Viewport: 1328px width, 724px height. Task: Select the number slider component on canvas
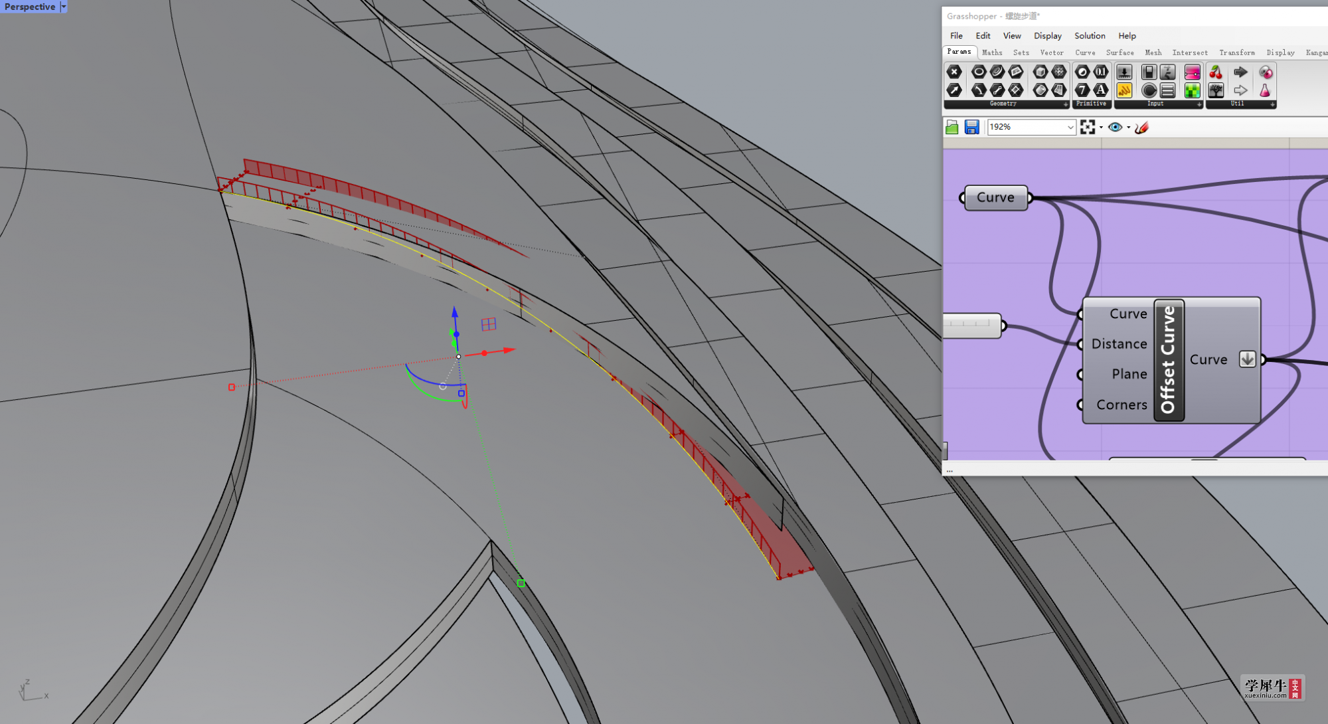971,325
